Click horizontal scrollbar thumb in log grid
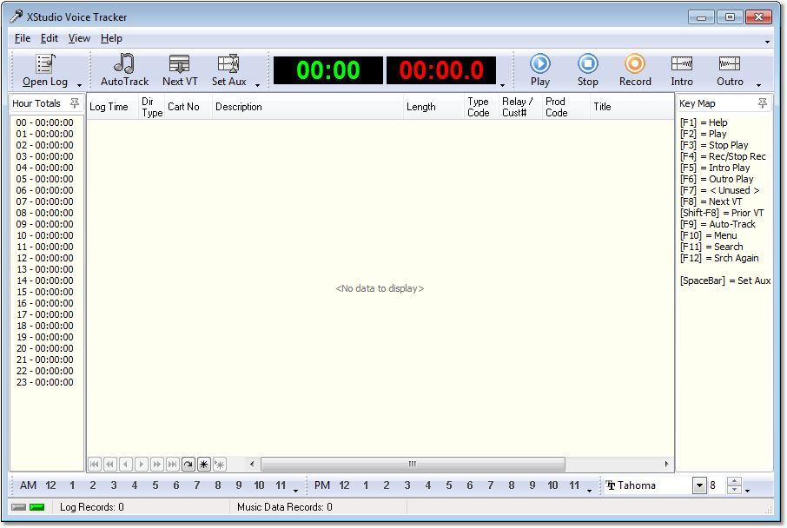The width and height of the screenshot is (787, 528). [x=413, y=465]
